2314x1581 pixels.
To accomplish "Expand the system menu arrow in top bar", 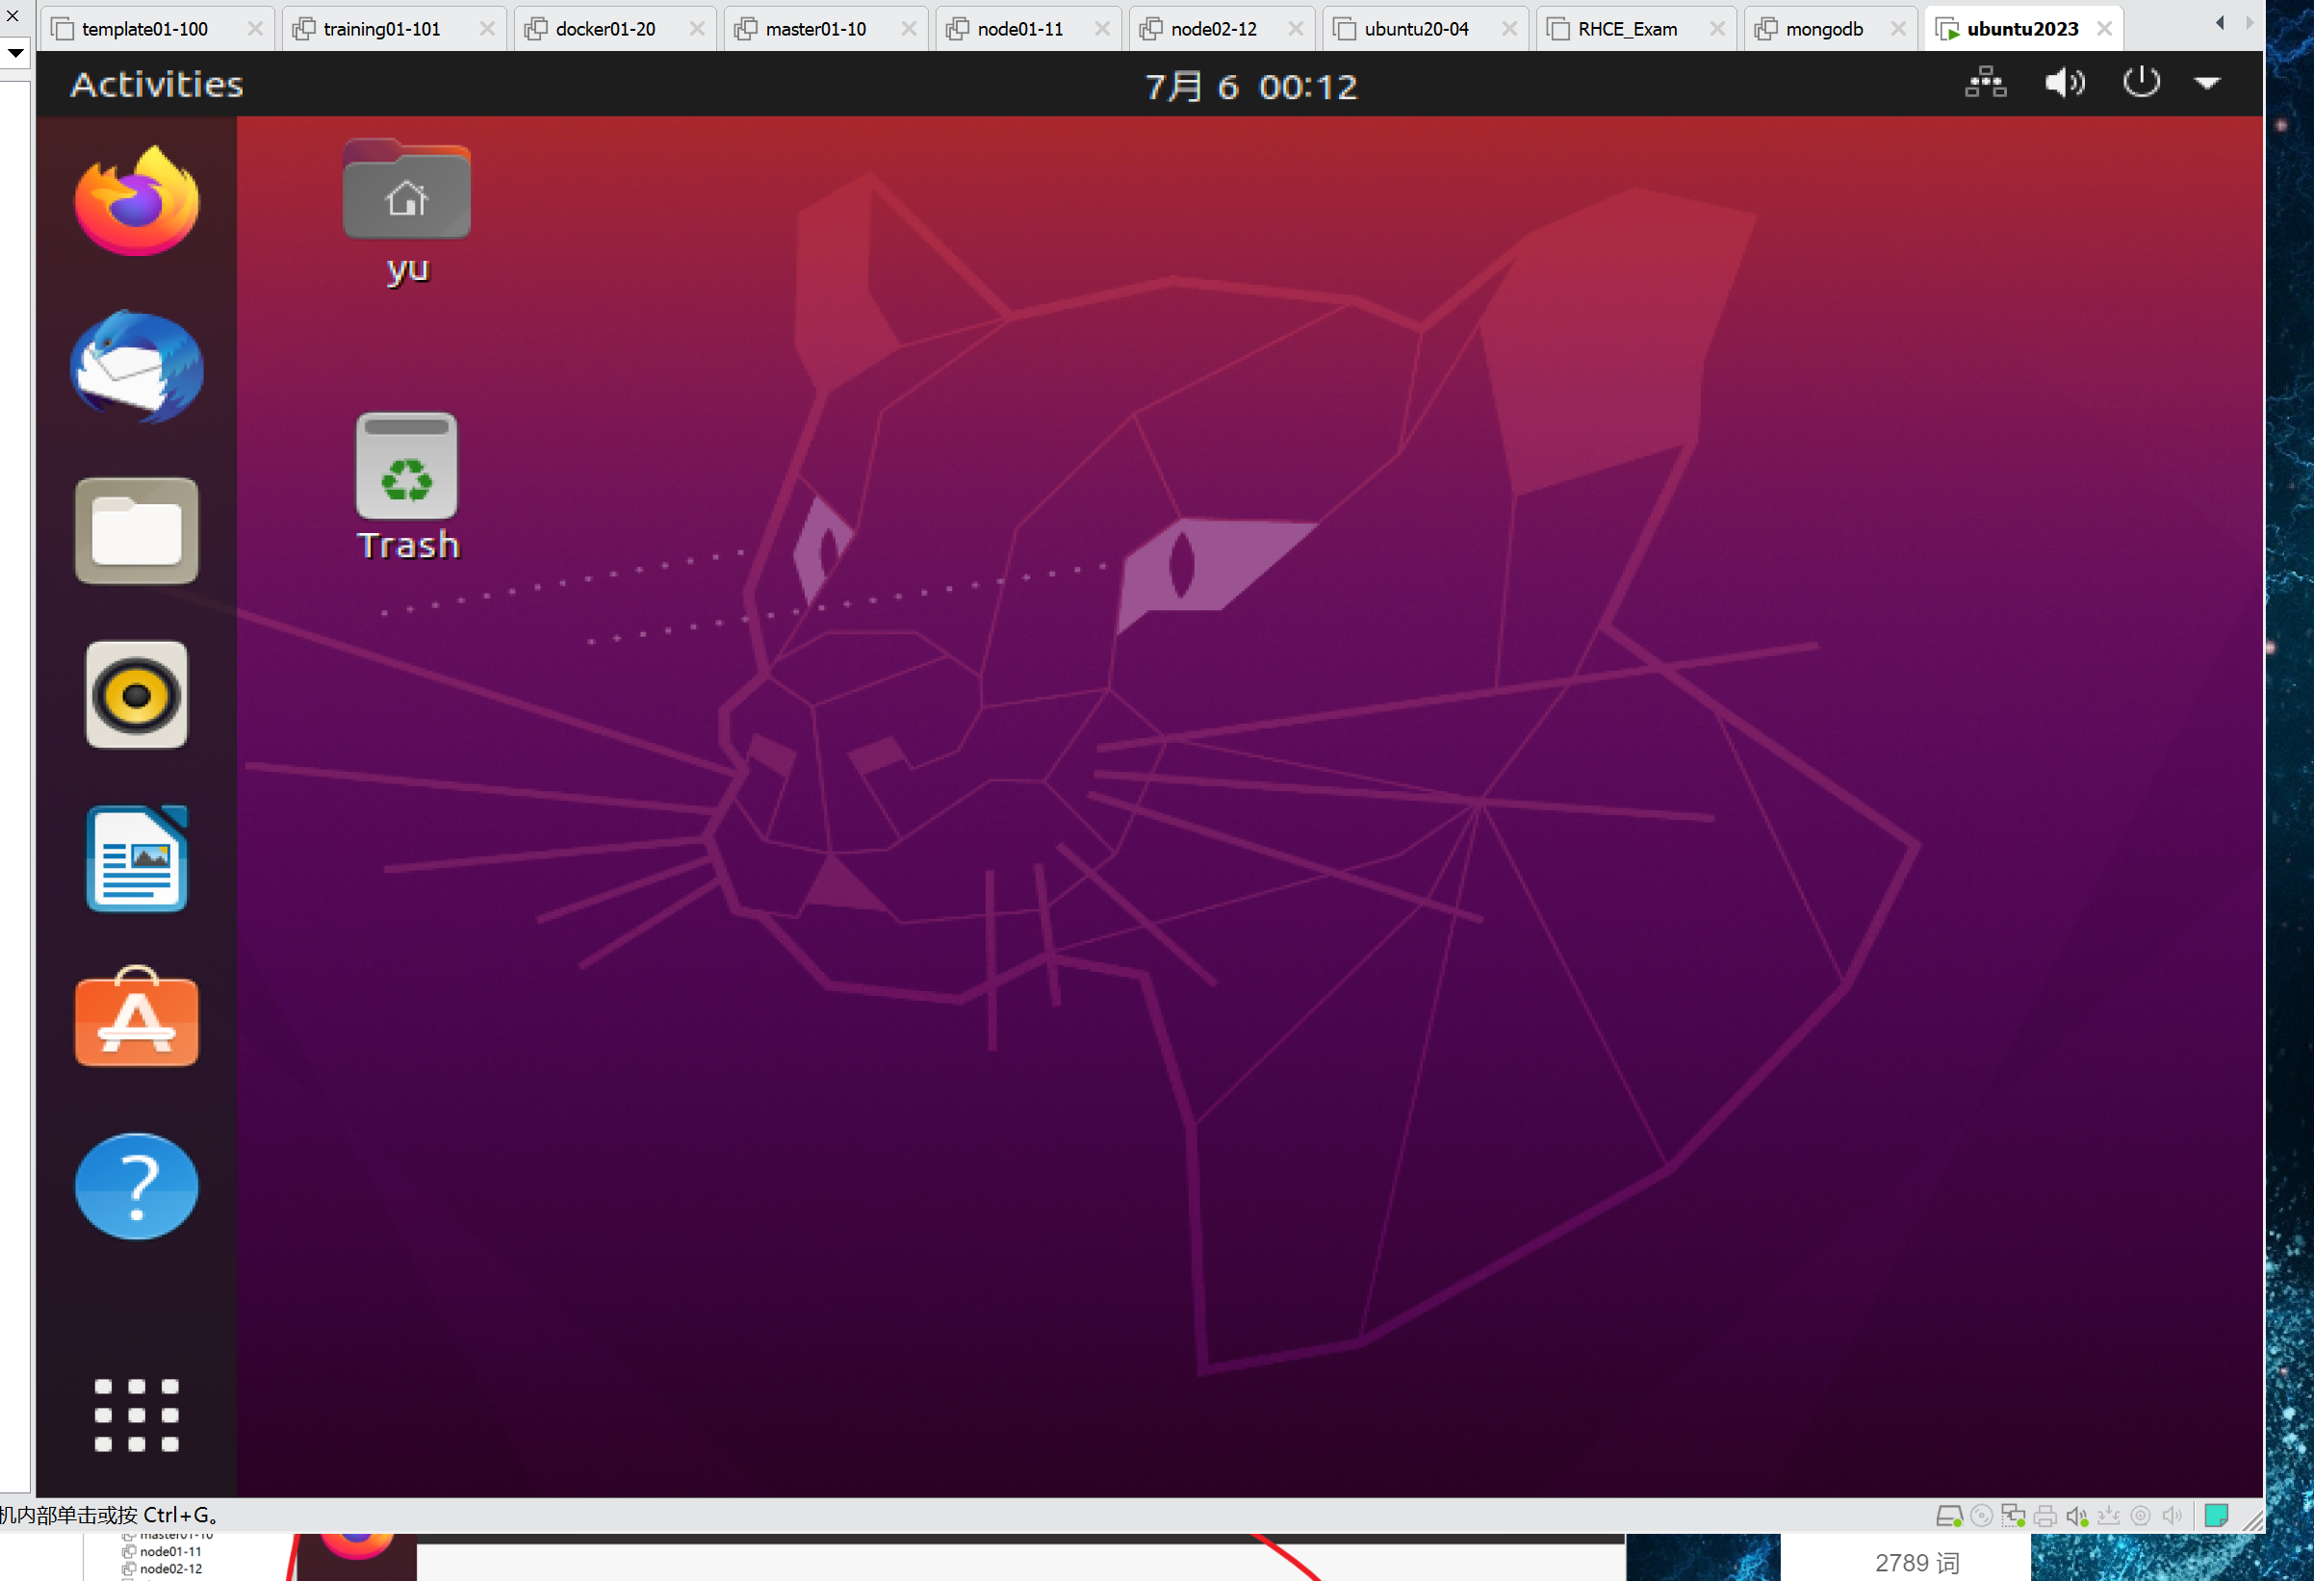I will pyautogui.click(x=2207, y=84).
